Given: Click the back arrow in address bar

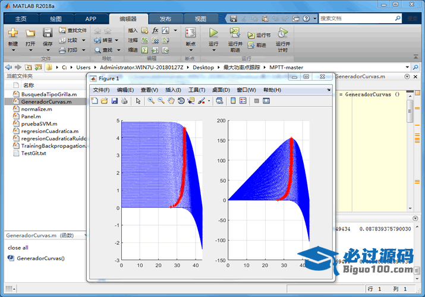Looking at the screenshot, I should [x=9, y=67].
